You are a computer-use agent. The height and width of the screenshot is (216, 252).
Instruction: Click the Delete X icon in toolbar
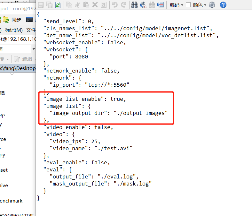(95, 5)
